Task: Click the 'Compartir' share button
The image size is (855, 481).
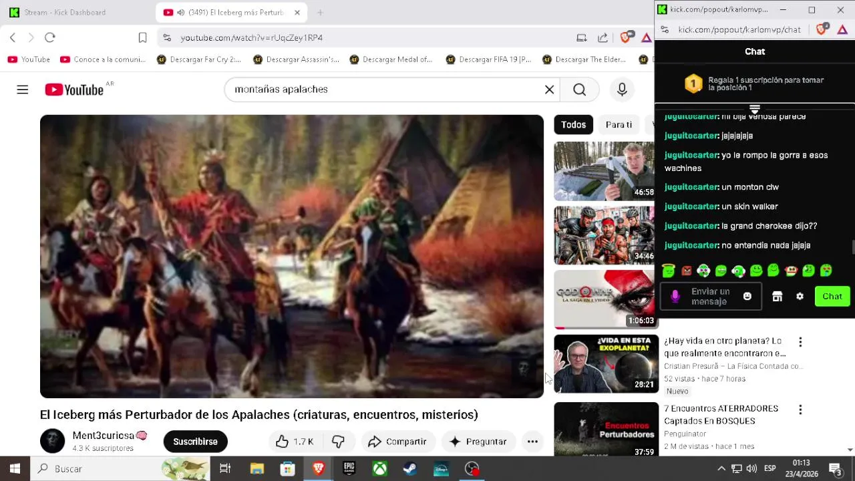Action: click(x=397, y=442)
